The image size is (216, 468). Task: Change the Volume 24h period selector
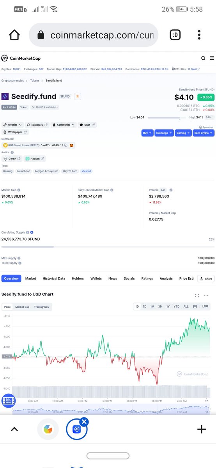click(163, 190)
